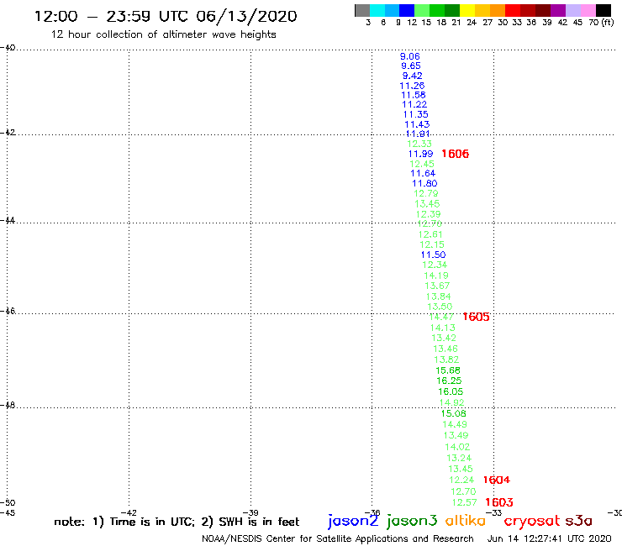
Task: Click the value 14.92
Action: [x=452, y=402]
